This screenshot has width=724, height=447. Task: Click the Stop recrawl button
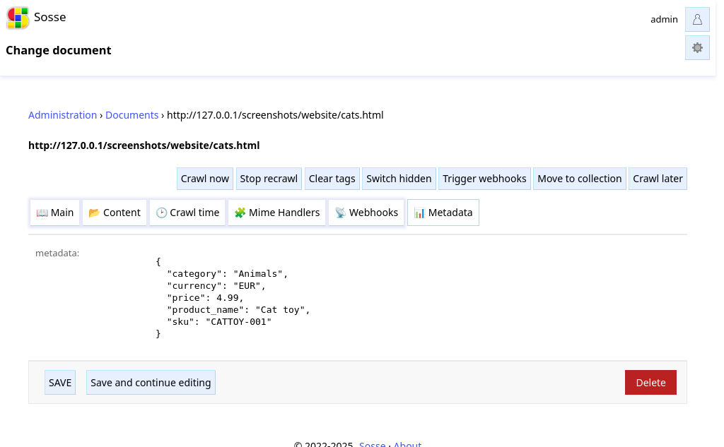point(269,179)
